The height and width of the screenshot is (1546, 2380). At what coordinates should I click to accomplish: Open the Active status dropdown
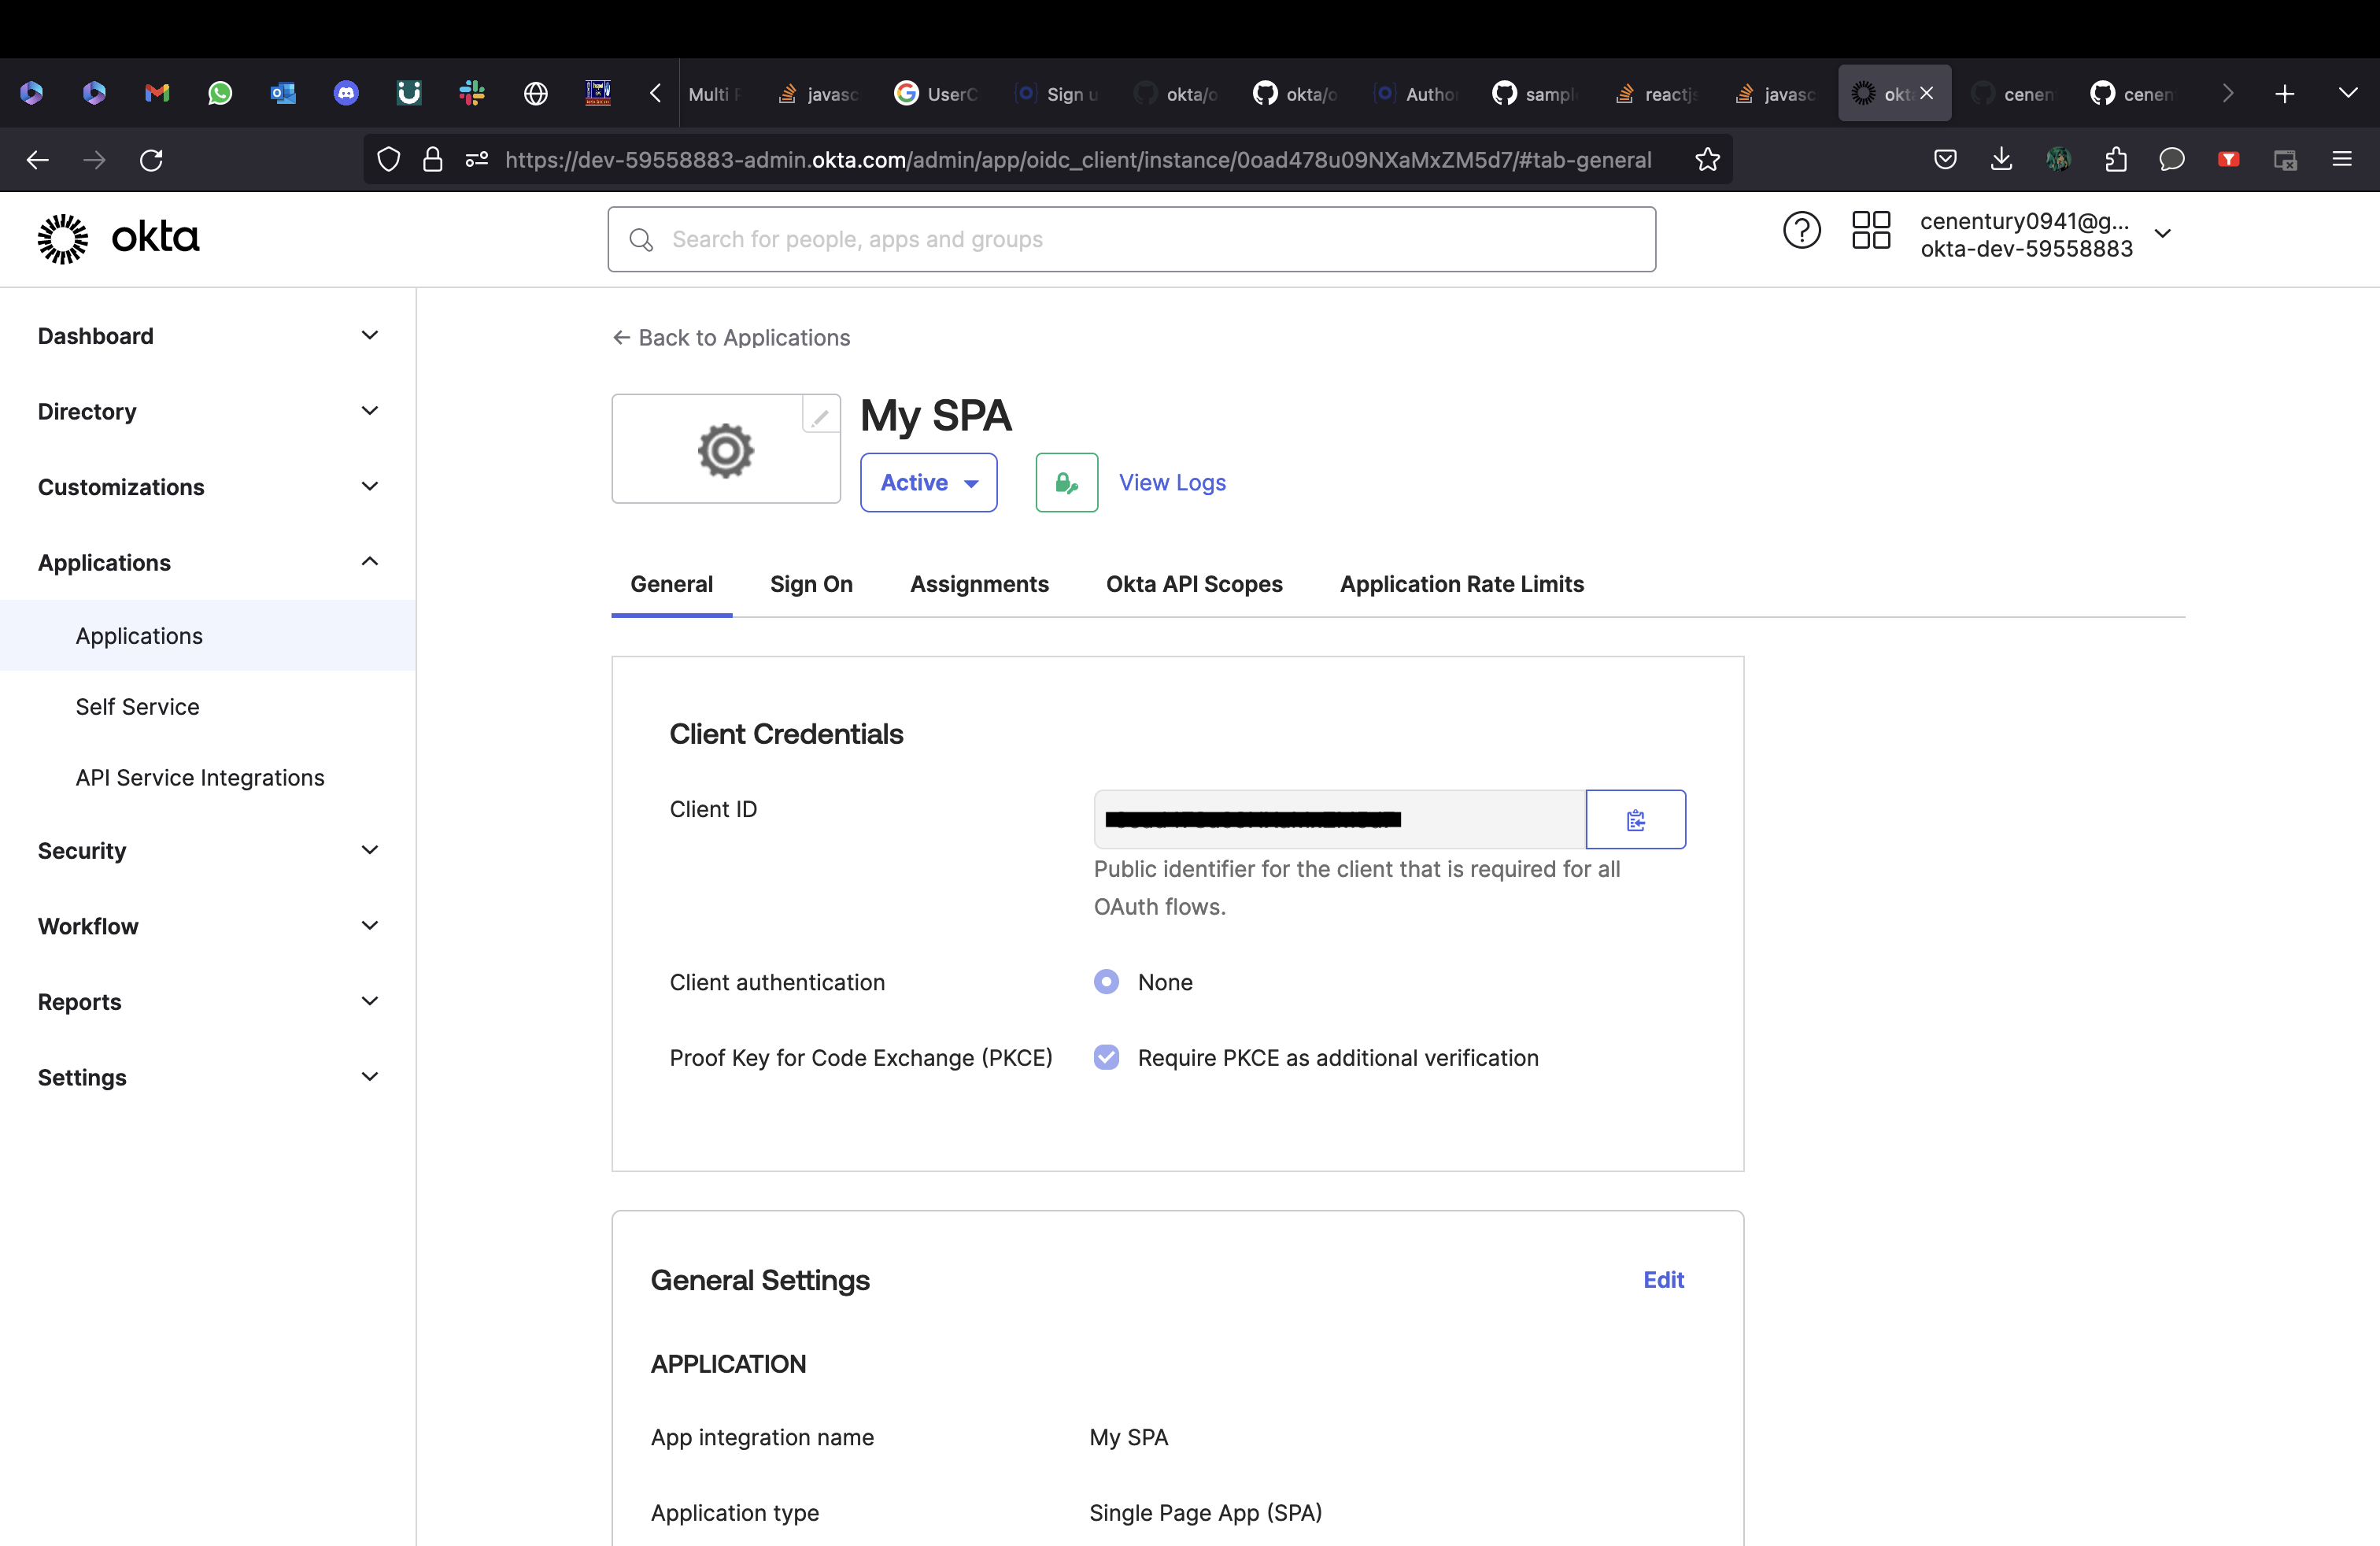pos(928,483)
